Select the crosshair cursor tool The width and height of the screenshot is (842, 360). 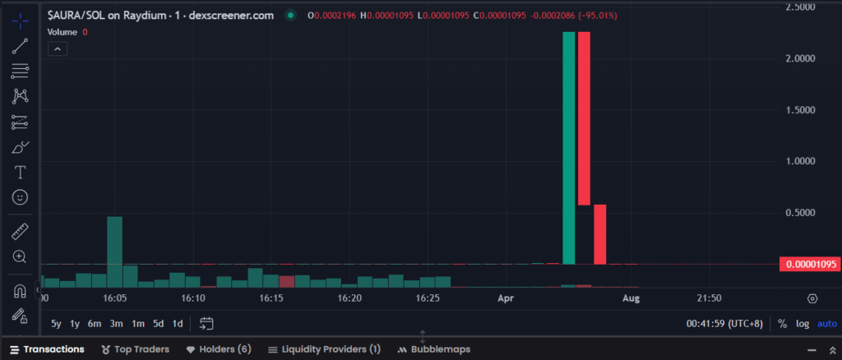[20, 21]
